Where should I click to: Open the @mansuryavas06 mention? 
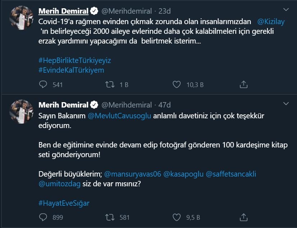[133, 174]
